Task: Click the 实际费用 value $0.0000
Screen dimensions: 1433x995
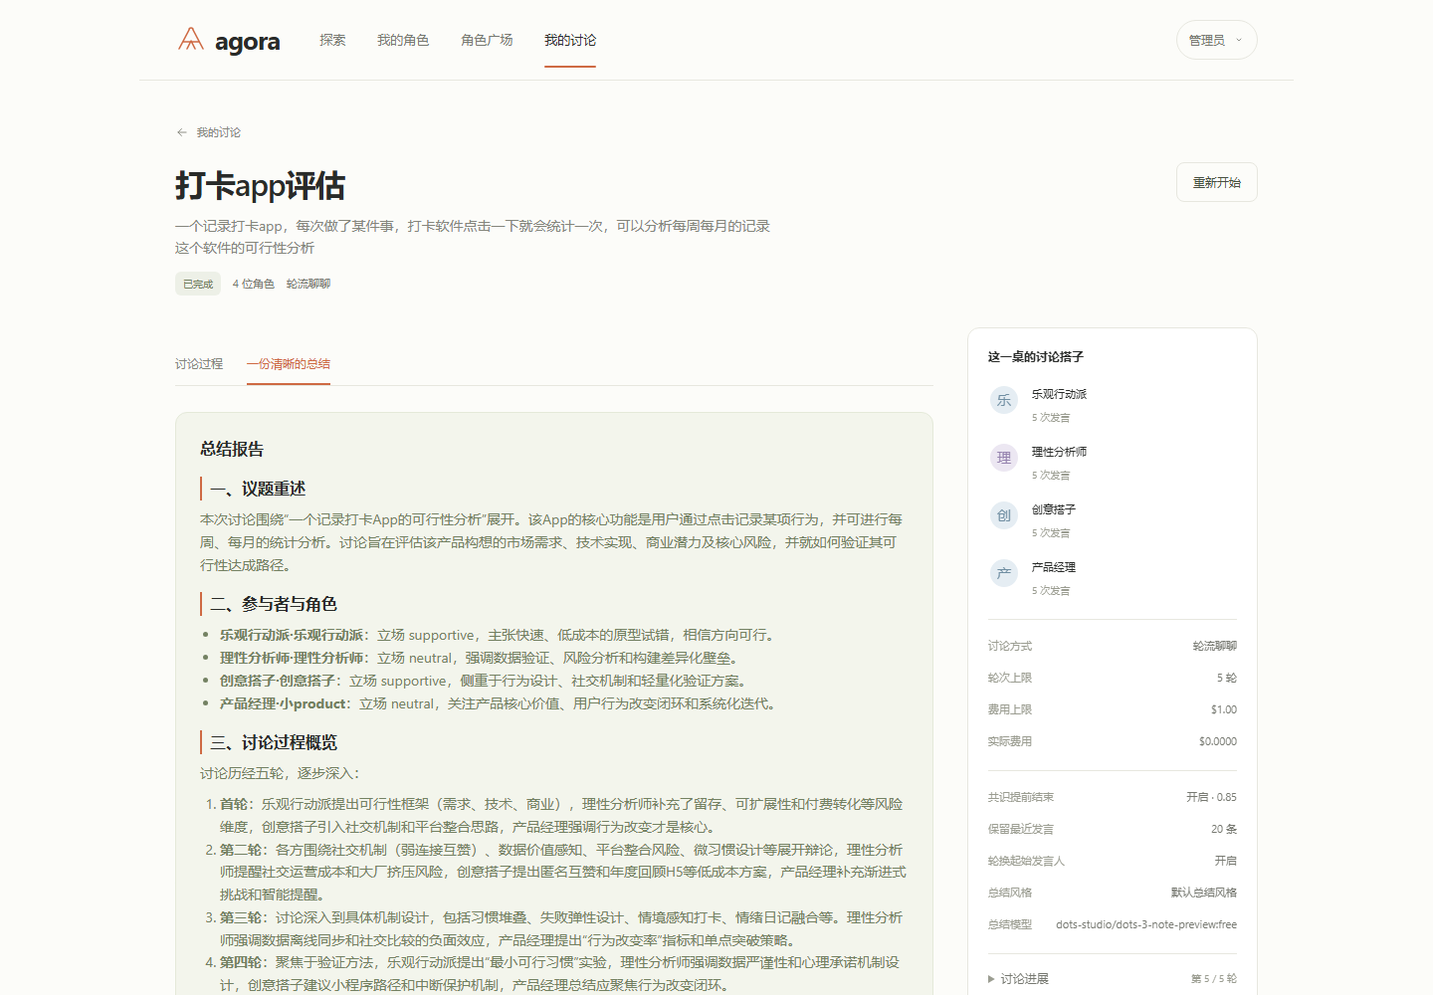Action: [1218, 741]
